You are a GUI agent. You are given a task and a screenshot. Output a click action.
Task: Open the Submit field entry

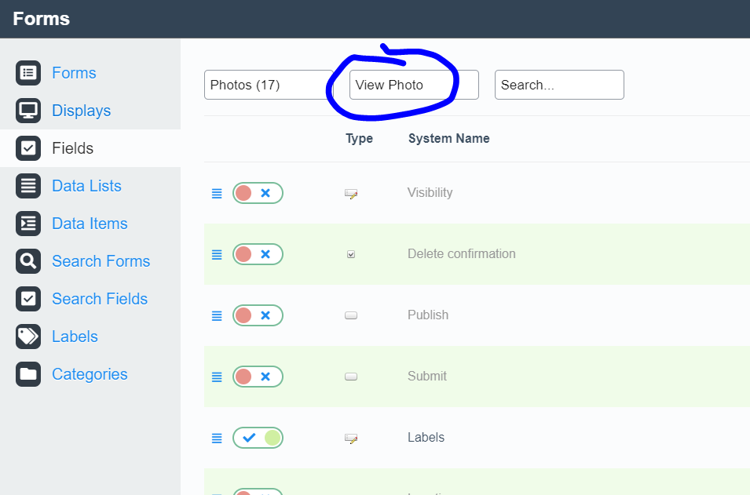coord(427,377)
